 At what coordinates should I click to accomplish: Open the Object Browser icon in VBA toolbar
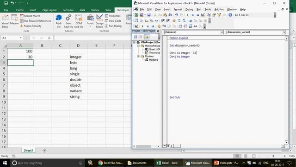[x=219, y=15]
